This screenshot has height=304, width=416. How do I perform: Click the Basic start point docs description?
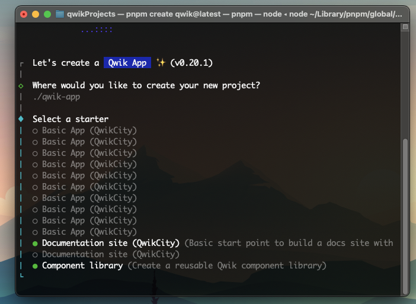point(289,243)
